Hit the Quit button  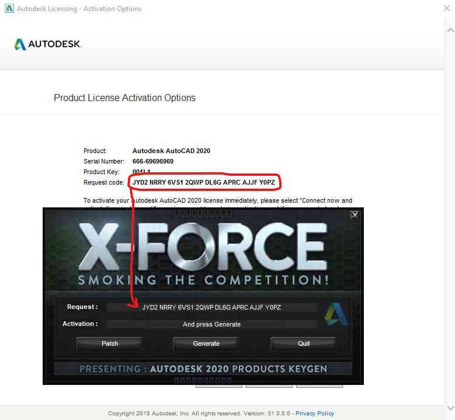coord(303,343)
